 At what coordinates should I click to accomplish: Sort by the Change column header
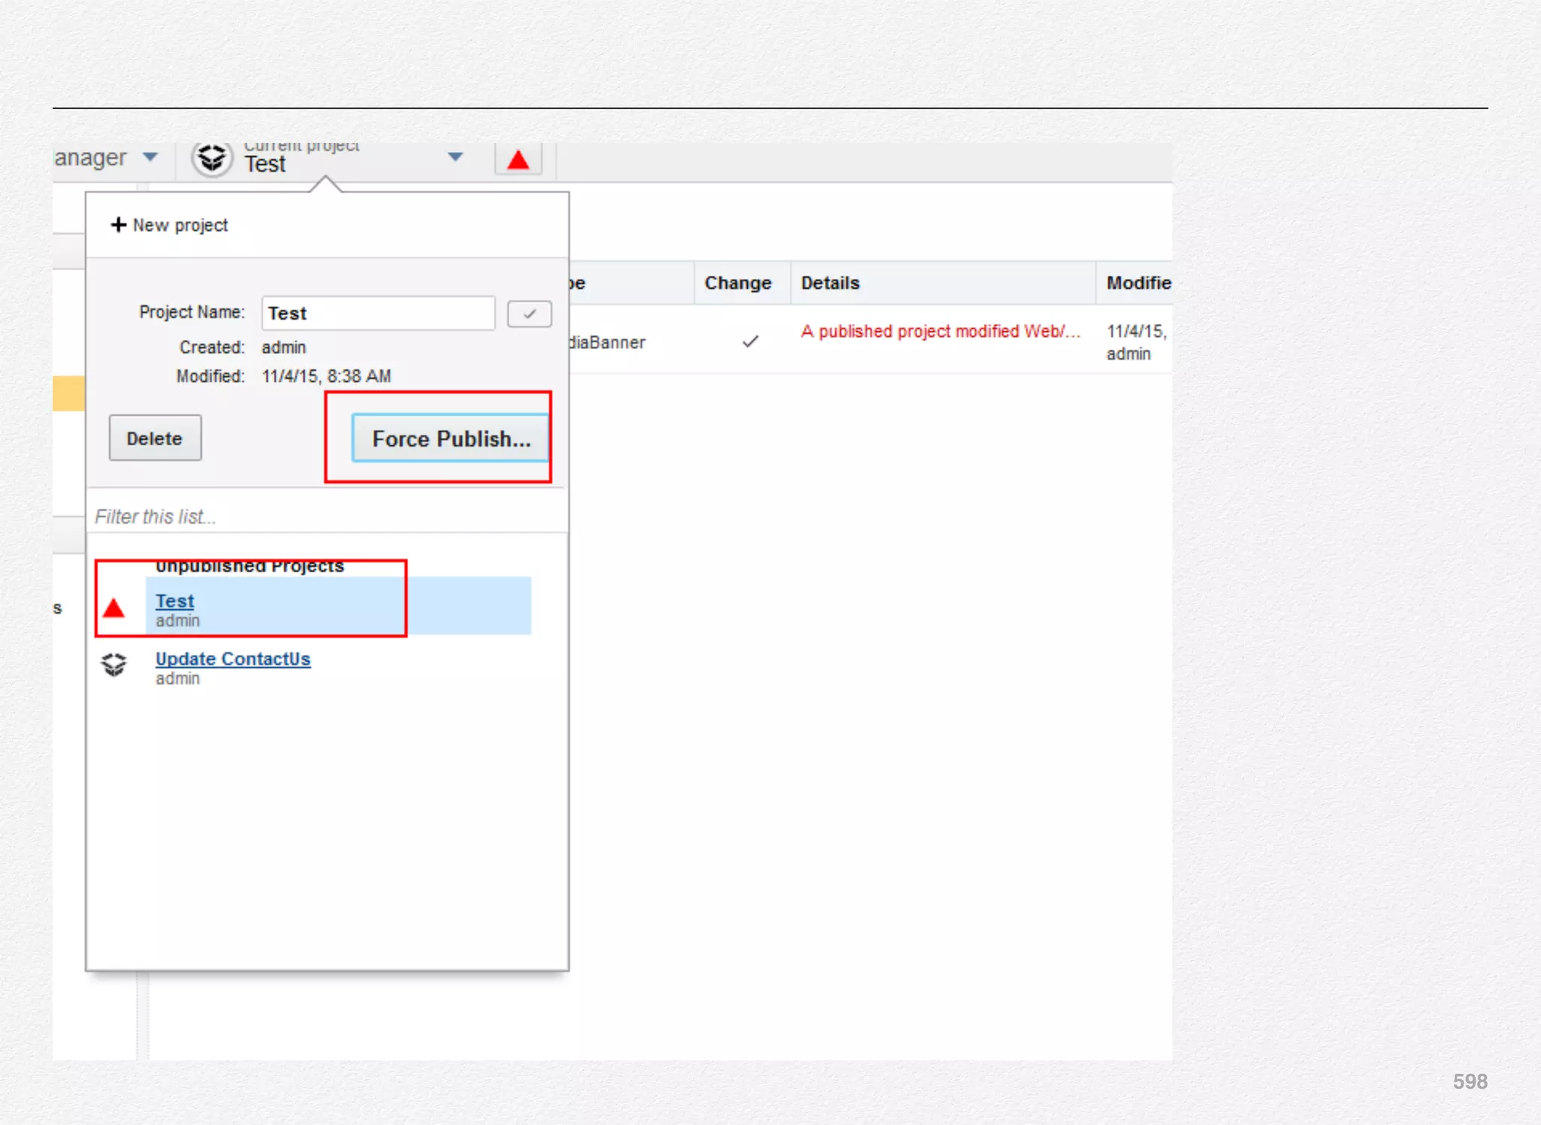click(x=737, y=283)
